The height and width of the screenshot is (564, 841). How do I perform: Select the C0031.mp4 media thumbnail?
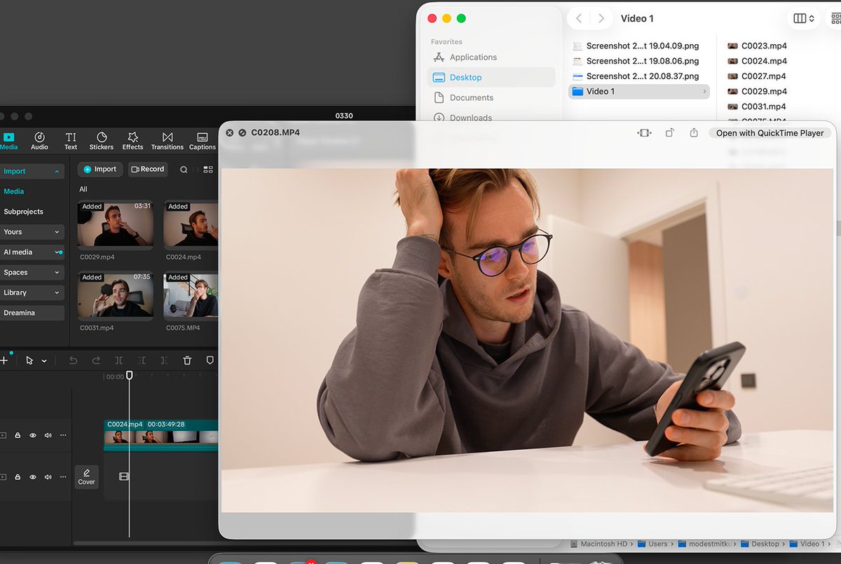(116, 296)
